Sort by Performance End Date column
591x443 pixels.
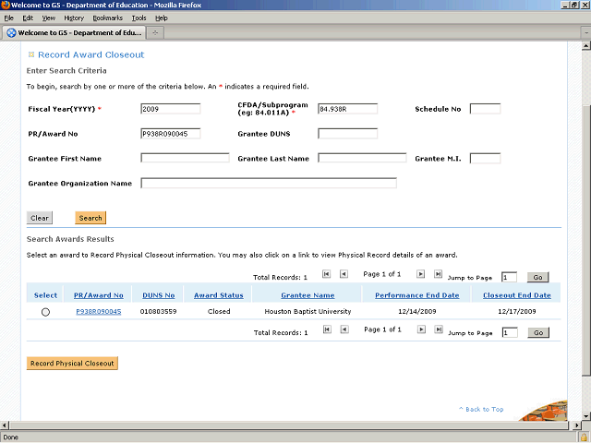coord(416,295)
